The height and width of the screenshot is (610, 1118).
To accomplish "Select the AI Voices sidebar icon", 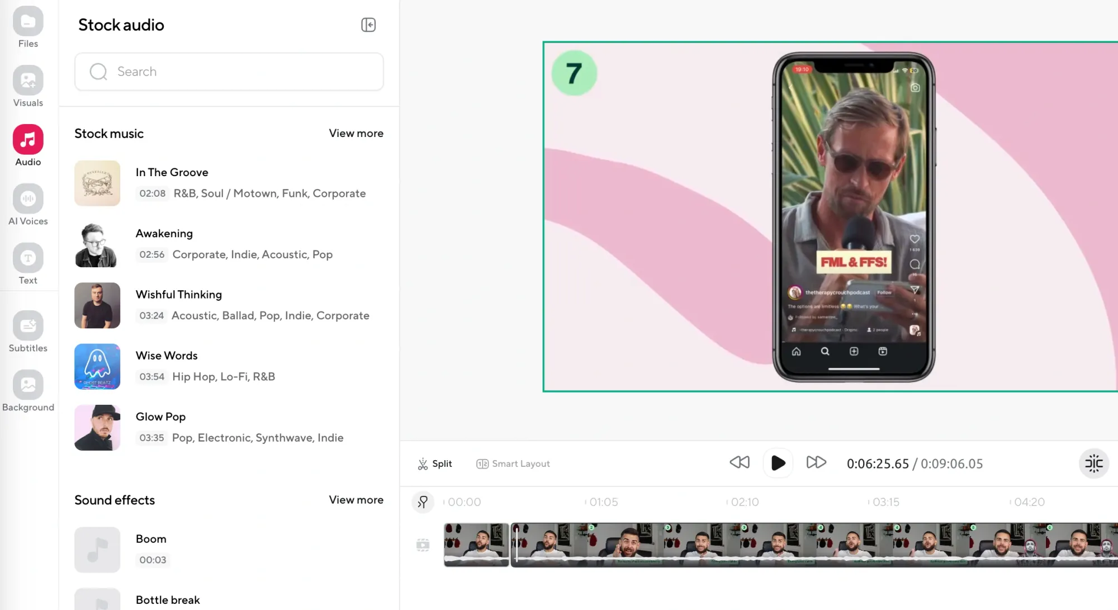I will 28,204.
